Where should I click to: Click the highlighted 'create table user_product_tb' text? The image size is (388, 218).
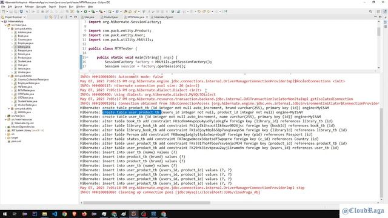pos(132,112)
